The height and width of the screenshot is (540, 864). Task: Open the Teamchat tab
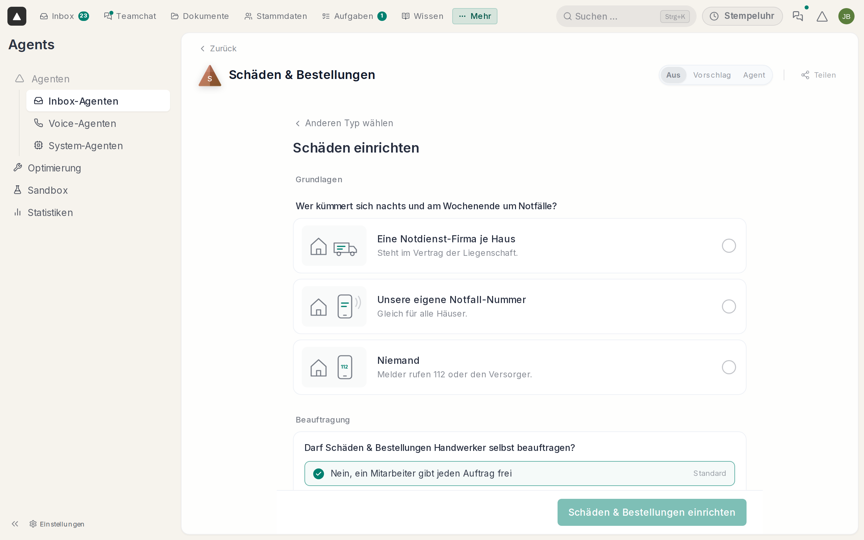click(x=130, y=16)
